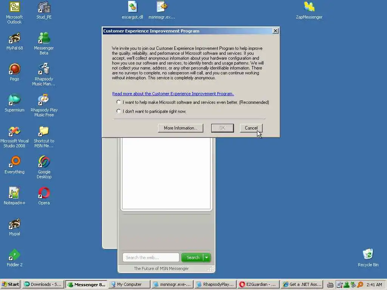Open Rhapsody Play Music Free shortcut

click(44, 106)
